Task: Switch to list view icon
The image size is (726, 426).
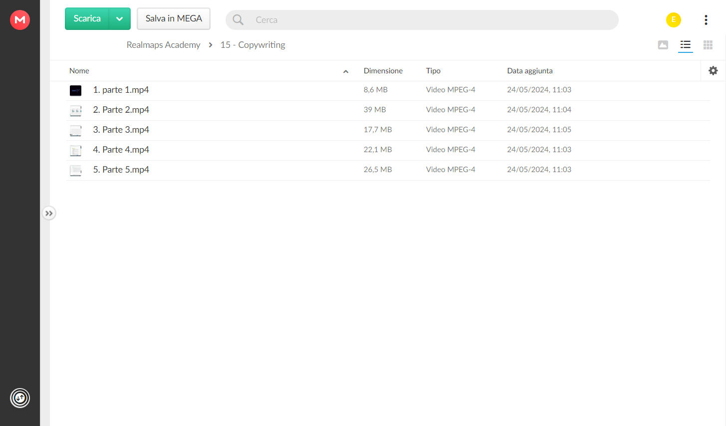Action: point(686,45)
